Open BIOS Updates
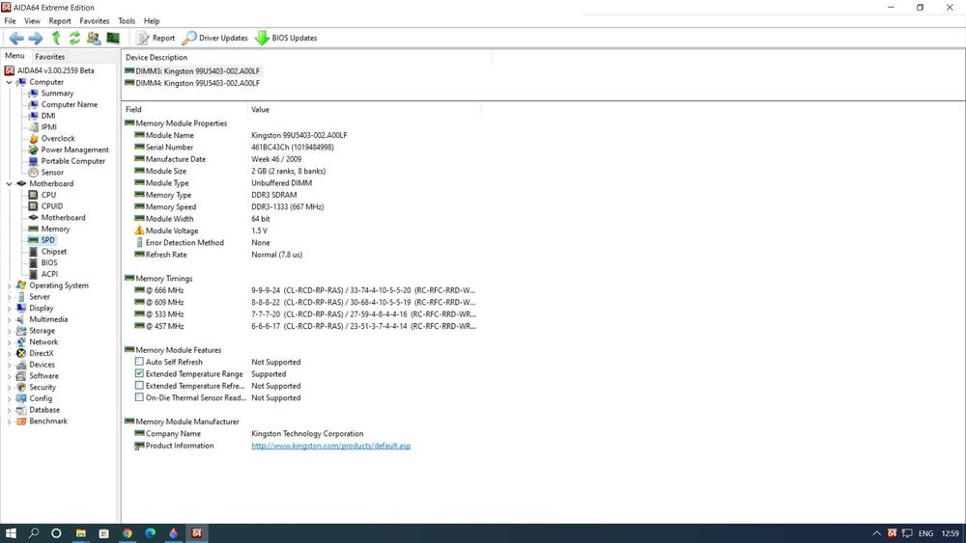Viewport: 966px width, 543px height. (287, 39)
